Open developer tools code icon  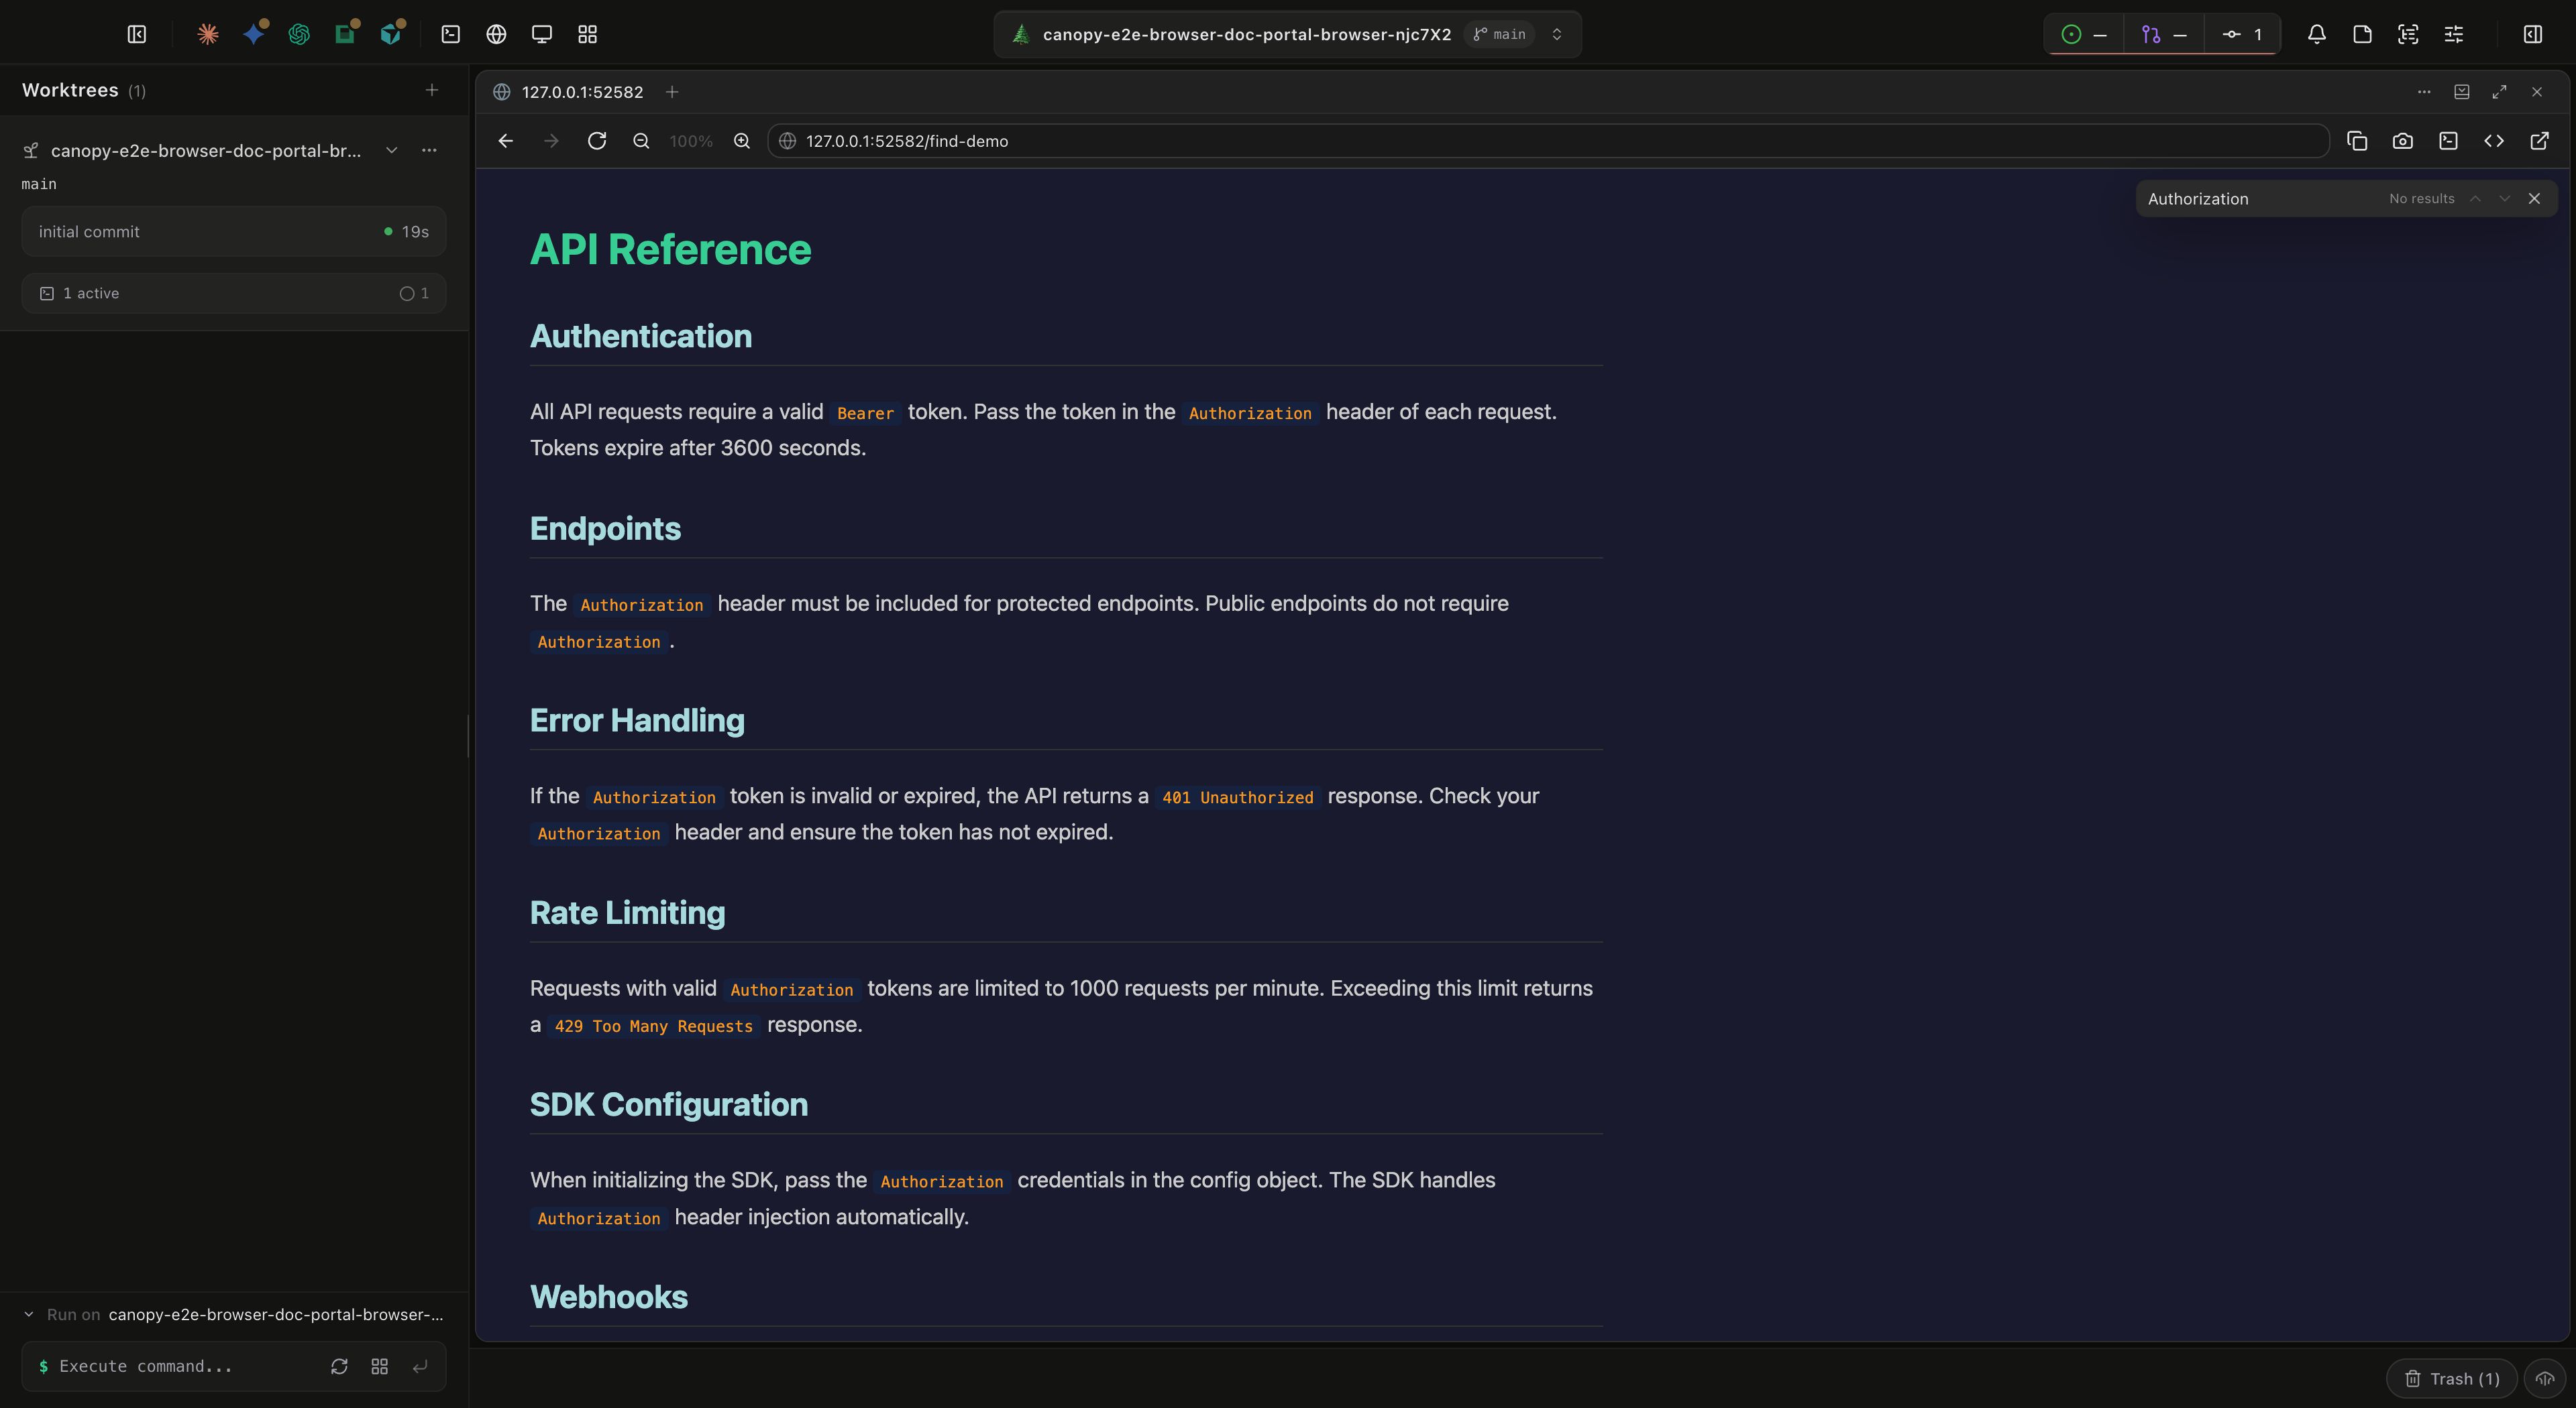2494,141
